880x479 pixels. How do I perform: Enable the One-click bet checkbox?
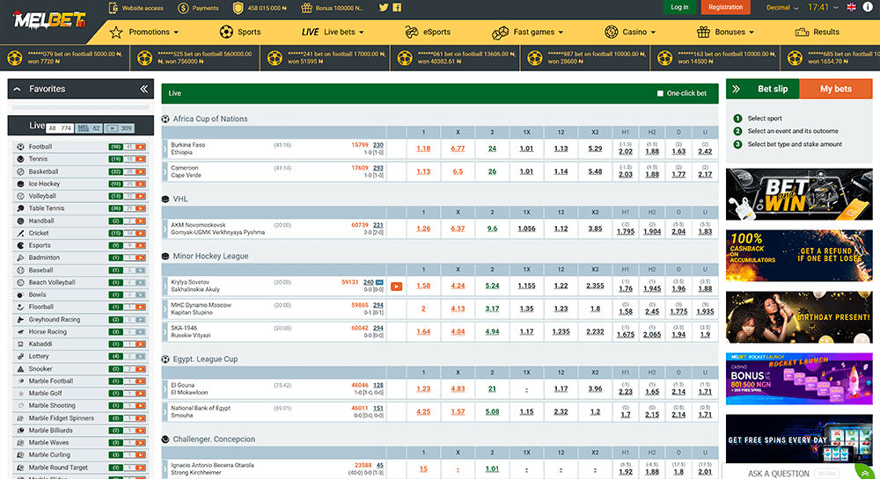pyautogui.click(x=661, y=93)
